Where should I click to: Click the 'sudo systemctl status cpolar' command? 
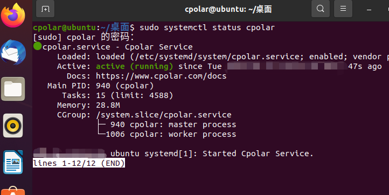207,27
